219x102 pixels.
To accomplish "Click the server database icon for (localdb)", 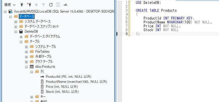I will [x=11, y=11].
